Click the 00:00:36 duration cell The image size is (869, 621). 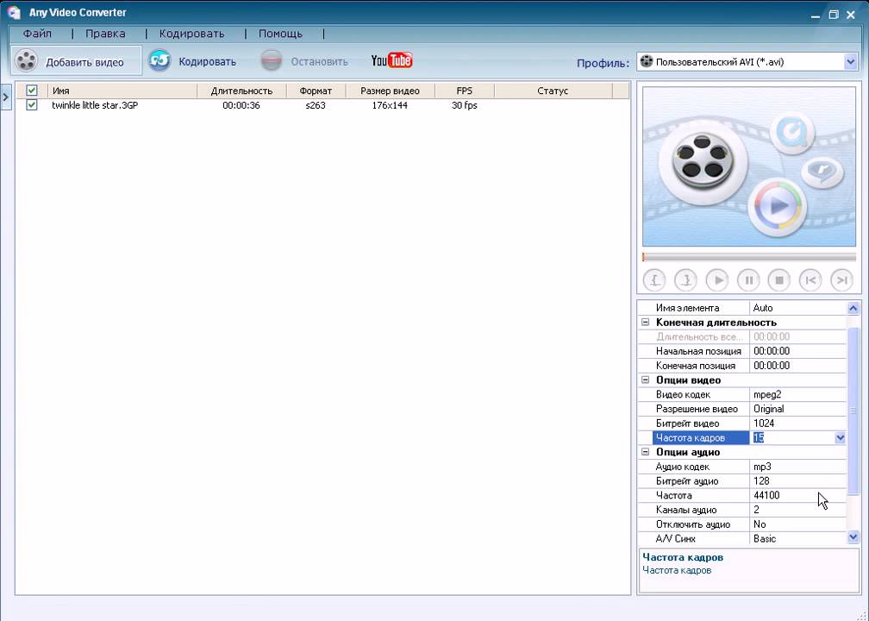tap(241, 105)
